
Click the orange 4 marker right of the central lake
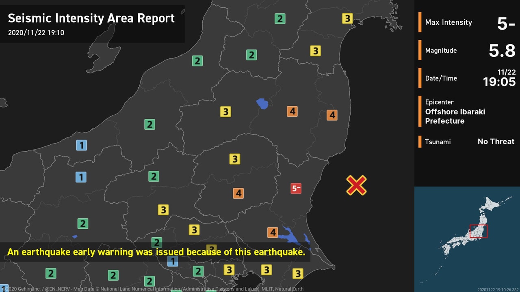[x=292, y=111]
